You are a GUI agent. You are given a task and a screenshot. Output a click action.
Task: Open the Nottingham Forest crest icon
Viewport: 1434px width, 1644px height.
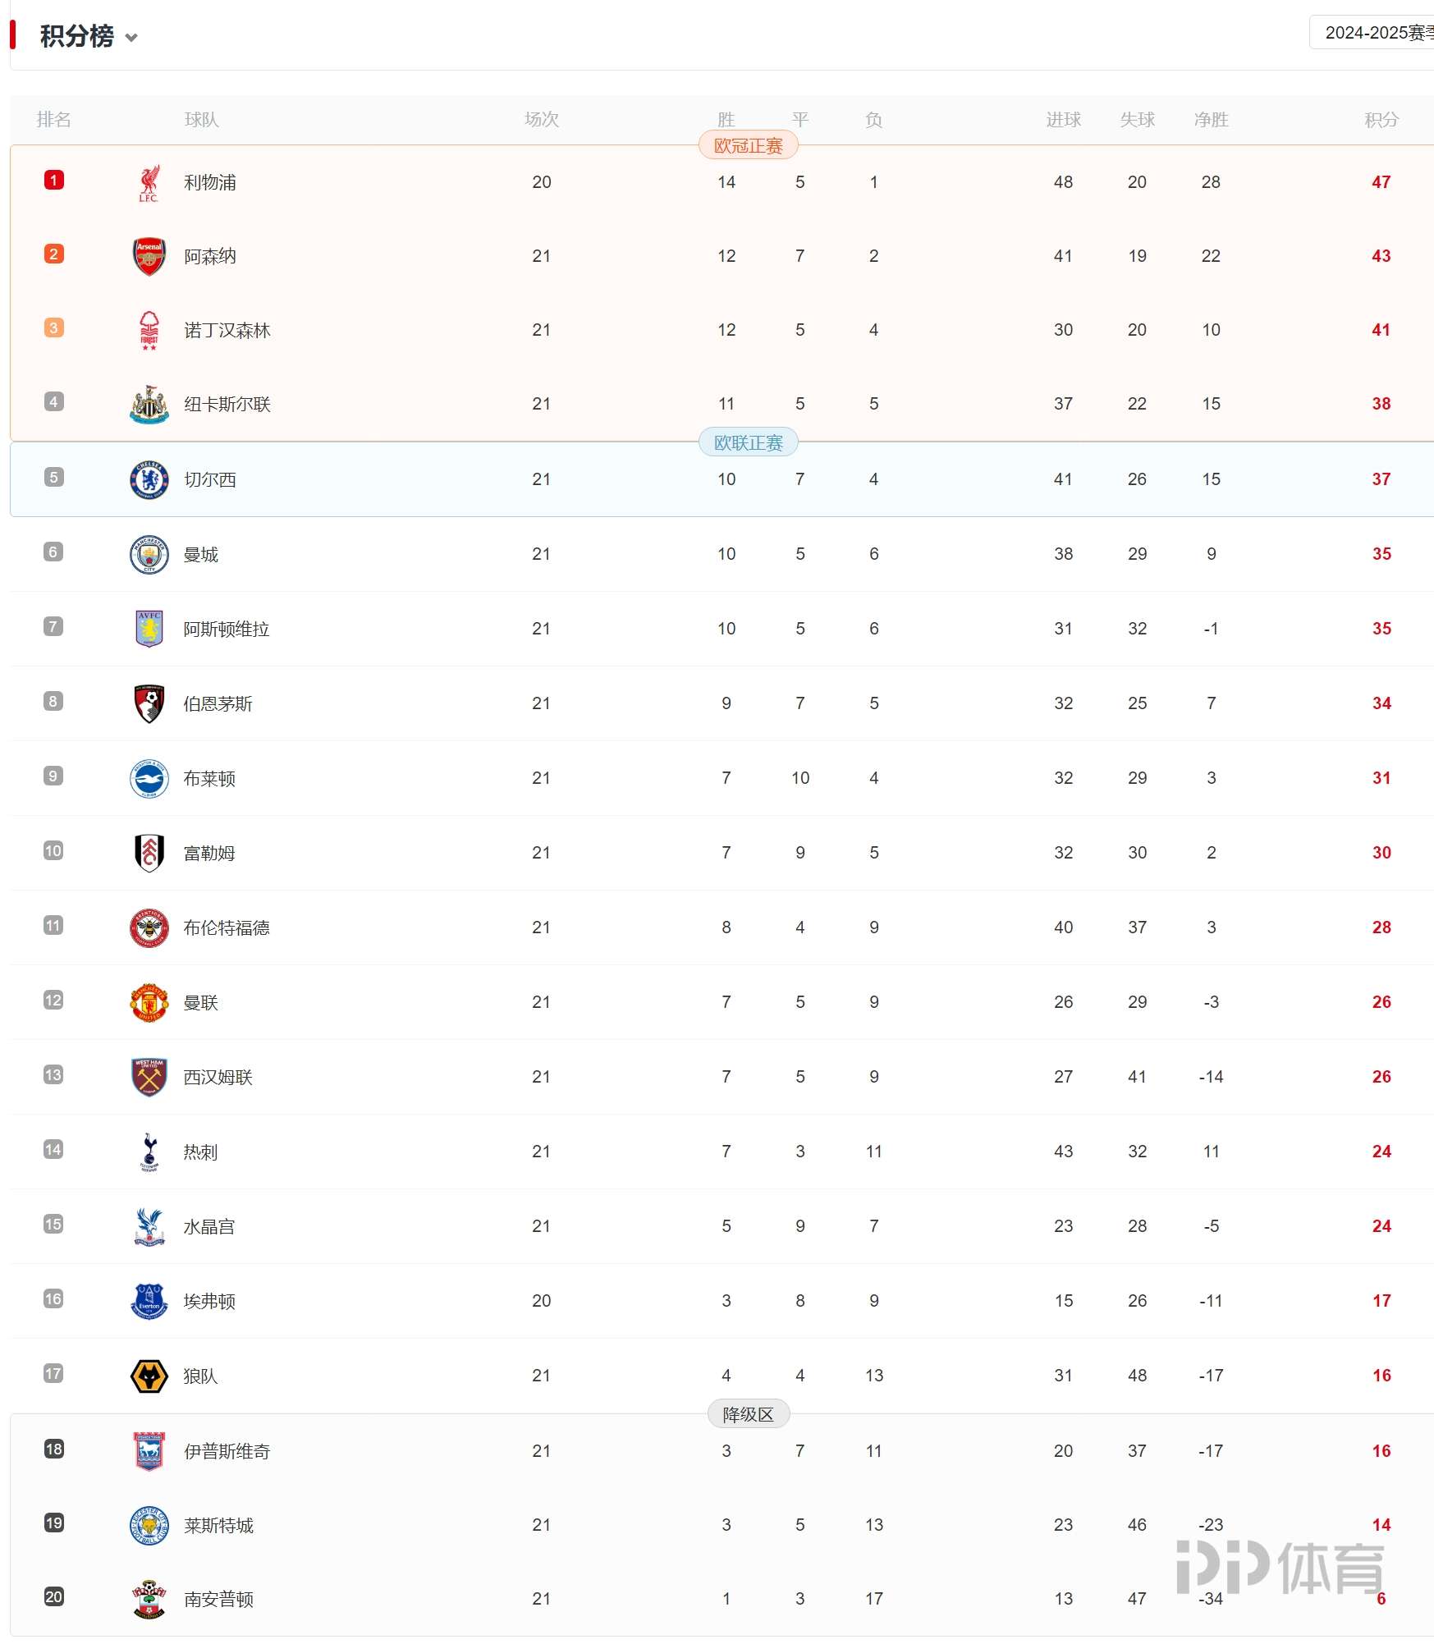[149, 331]
